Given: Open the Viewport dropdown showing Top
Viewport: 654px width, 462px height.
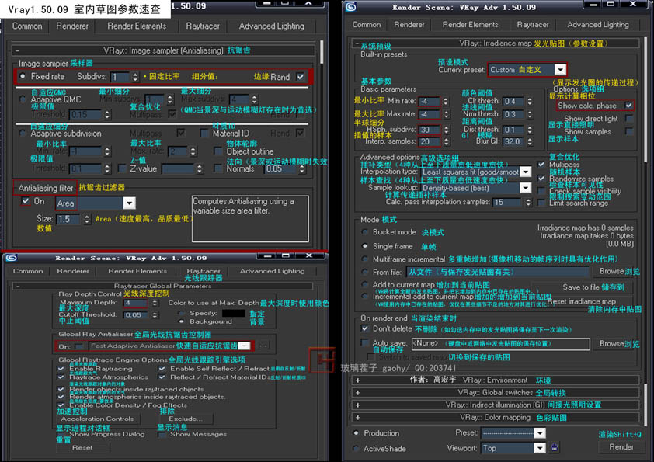Looking at the screenshot, I should (x=540, y=448).
